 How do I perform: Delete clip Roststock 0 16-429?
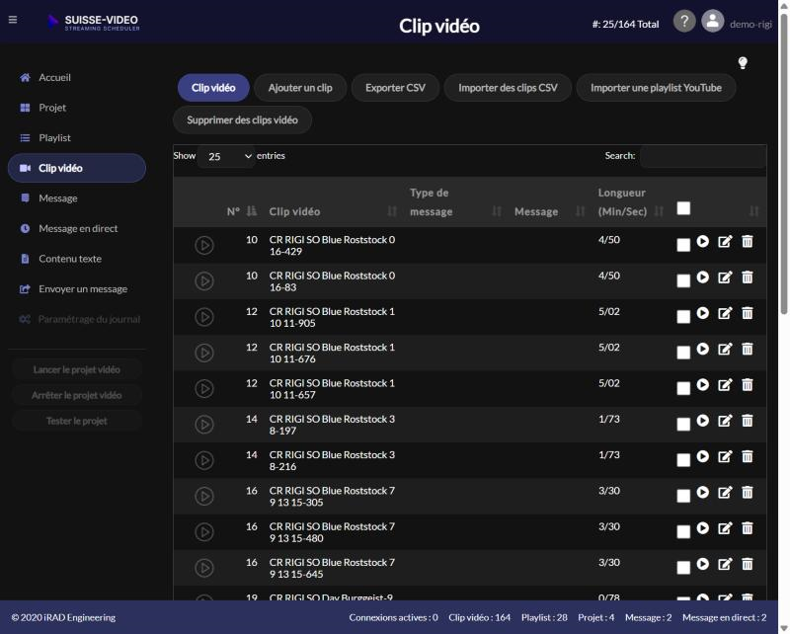click(x=748, y=241)
